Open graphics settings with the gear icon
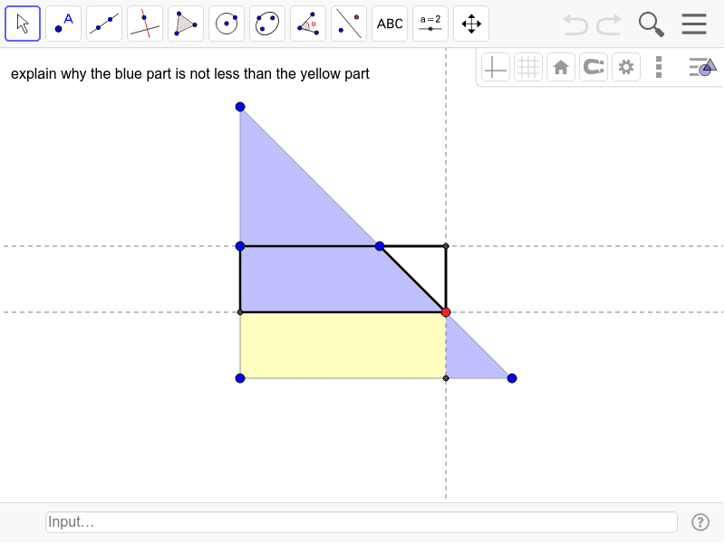 pos(625,66)
